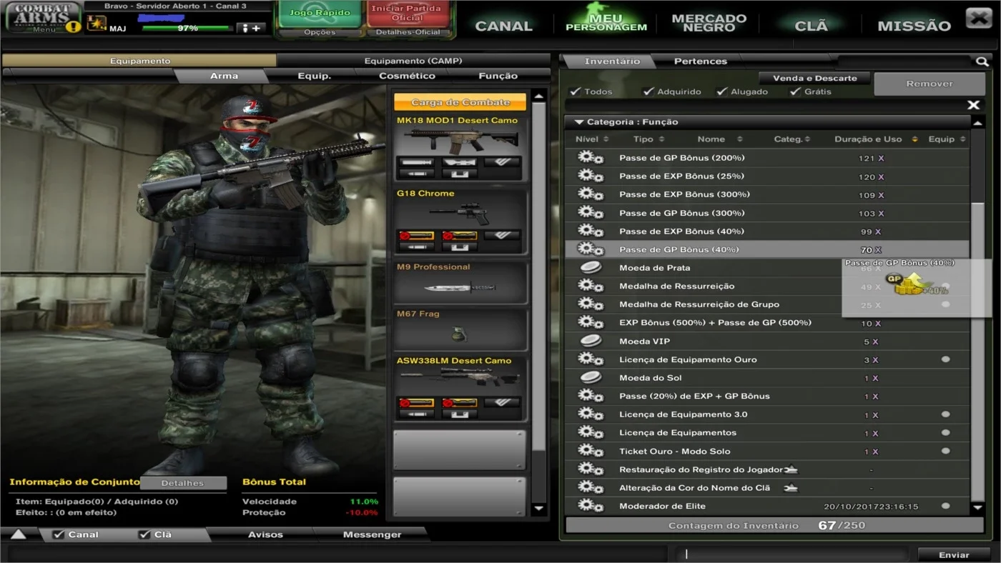Toggle equip dot for Licença de Equipamento Ouro

[945, 359]
